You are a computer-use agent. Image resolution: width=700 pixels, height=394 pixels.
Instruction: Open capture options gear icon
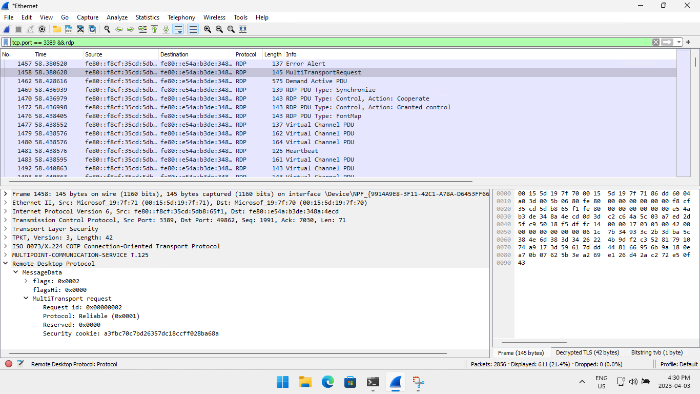tap(42, 29)
